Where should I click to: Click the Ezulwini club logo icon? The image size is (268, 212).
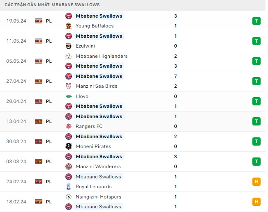tap(69, 46)
